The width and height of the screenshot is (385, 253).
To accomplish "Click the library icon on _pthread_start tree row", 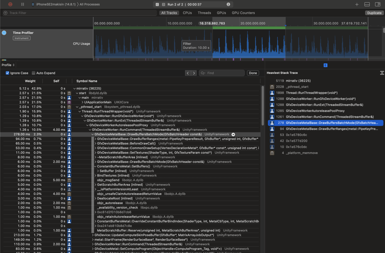I will click(x=69, y=107).
